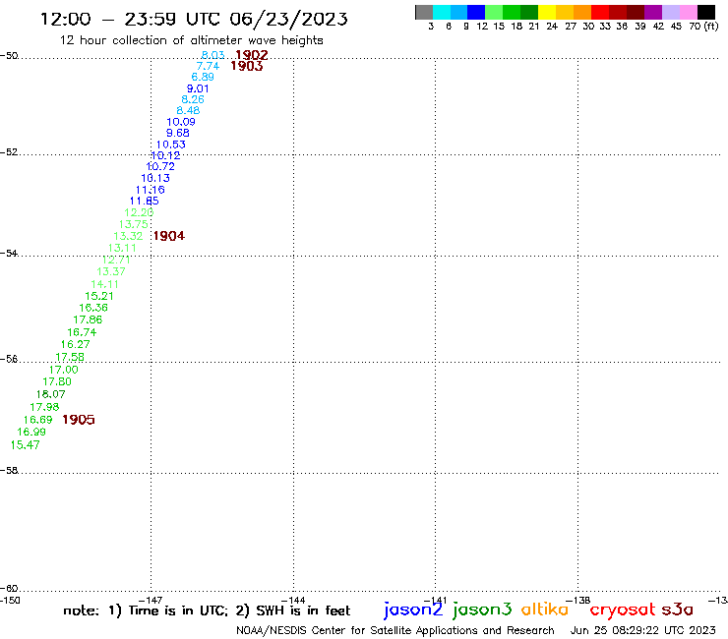Click the 11.85 wave height value
Image resolution: width=728 pixels, height=639 pixels.
click(x=144, y=201)
